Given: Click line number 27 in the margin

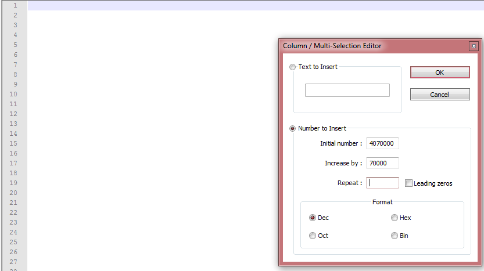Looking at the screenshot, I should pos(13,262).
